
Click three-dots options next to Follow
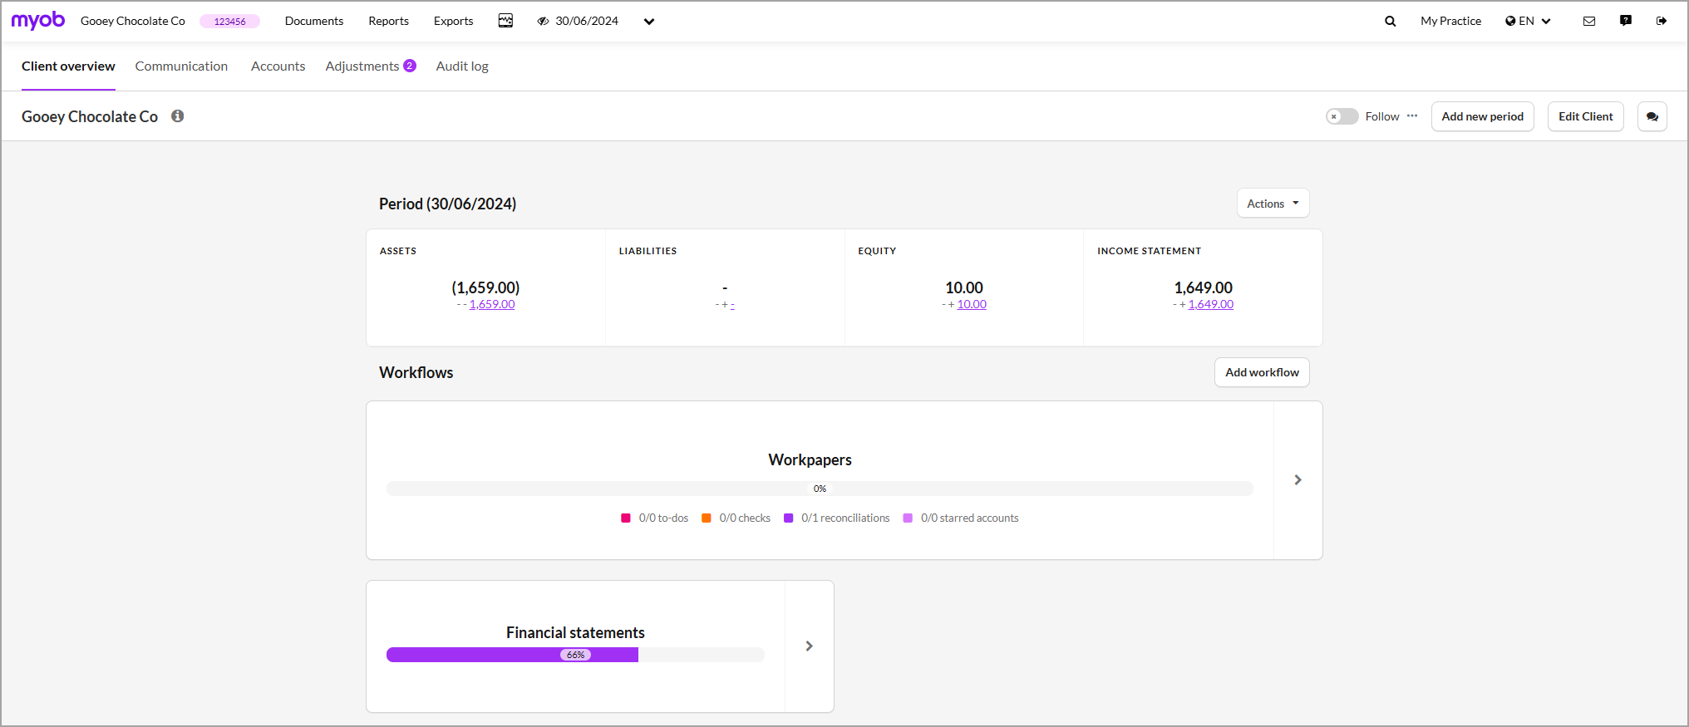[1412, 116]
